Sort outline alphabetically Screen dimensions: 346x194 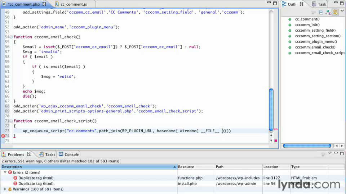(x=328, y=12)
